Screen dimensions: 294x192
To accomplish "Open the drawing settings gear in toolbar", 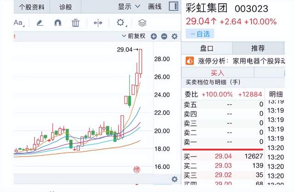I will point(121,23).
